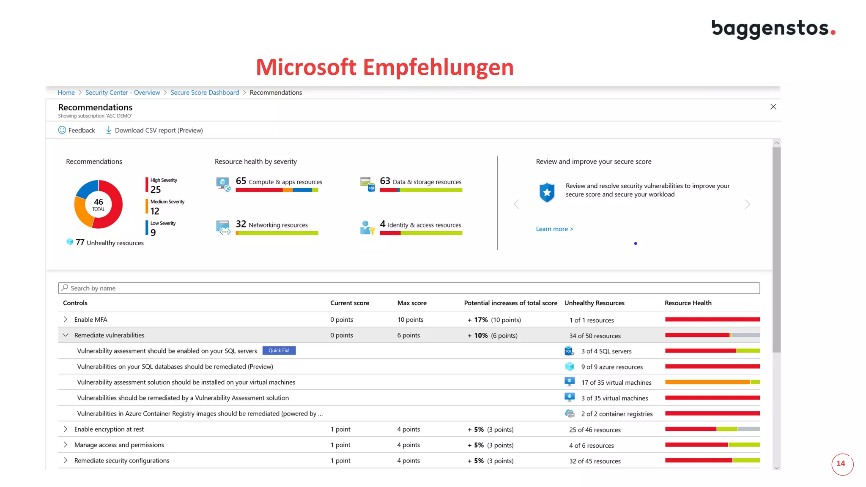Click the Compute & apps resources icon
Viewport: 866px width, 487px height.
pyautogui.click(x=223, y=184)
